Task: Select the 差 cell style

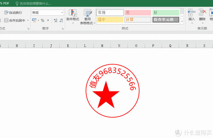Action: 138,12
